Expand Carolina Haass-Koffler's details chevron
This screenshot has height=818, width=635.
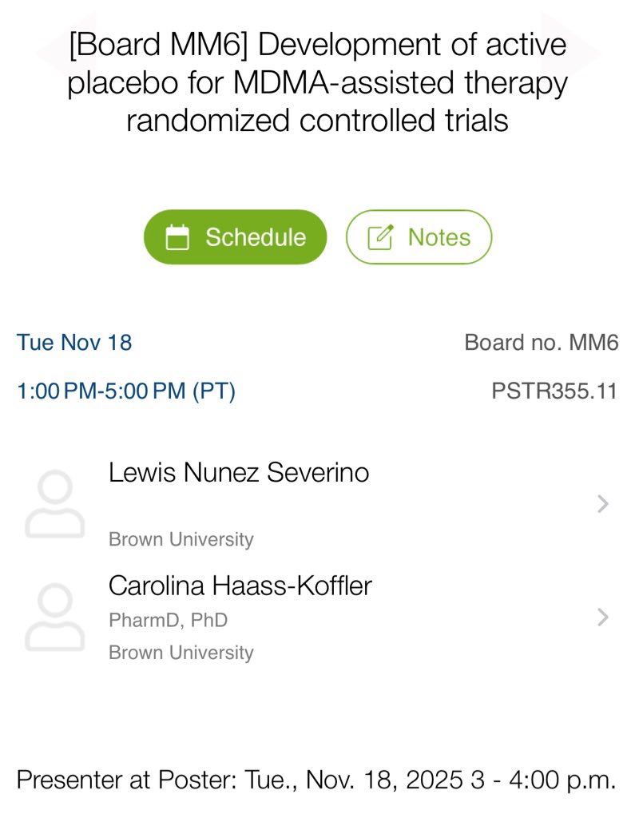(x=603, y=617)
